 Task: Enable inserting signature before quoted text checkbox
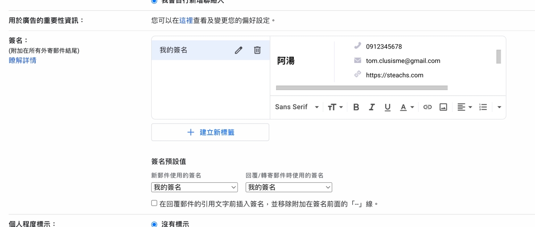pos(154,203)
